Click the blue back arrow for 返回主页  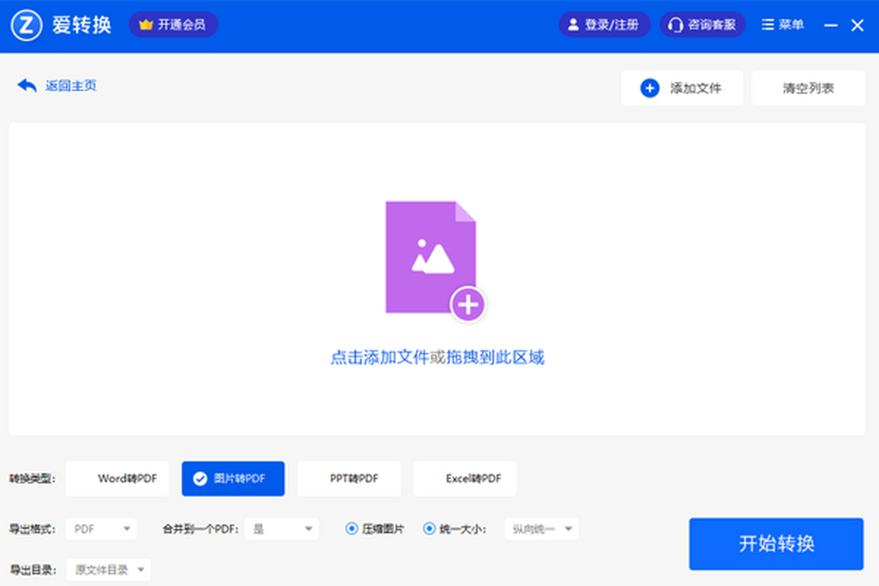pyautogui.click(x=27, y=86)
